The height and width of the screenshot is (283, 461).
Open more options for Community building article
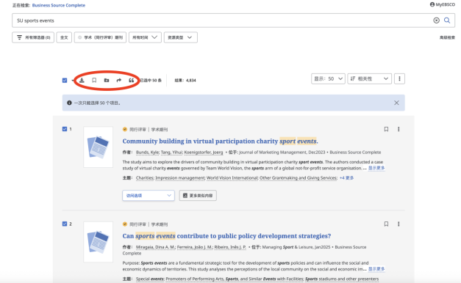pos(399,129)
